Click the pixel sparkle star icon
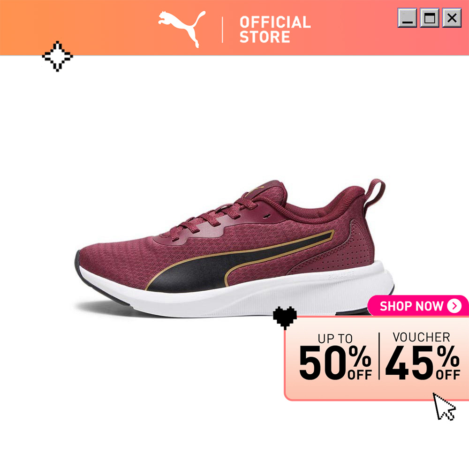 coord(57,56)
